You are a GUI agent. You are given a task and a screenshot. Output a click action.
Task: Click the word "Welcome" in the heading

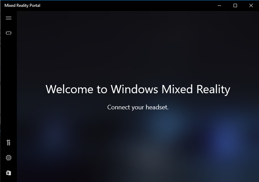click(69, 89)
